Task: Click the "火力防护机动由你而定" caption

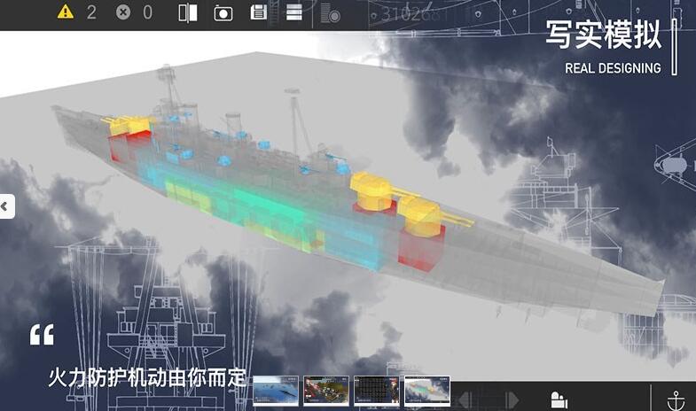Action: click(147, 377)
